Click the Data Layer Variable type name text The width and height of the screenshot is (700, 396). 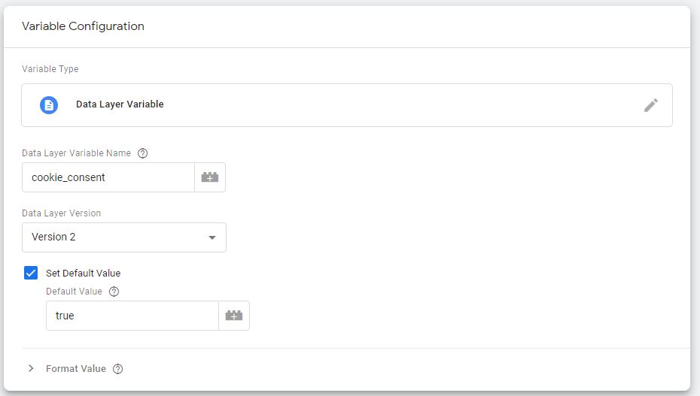tap(120, 104)
